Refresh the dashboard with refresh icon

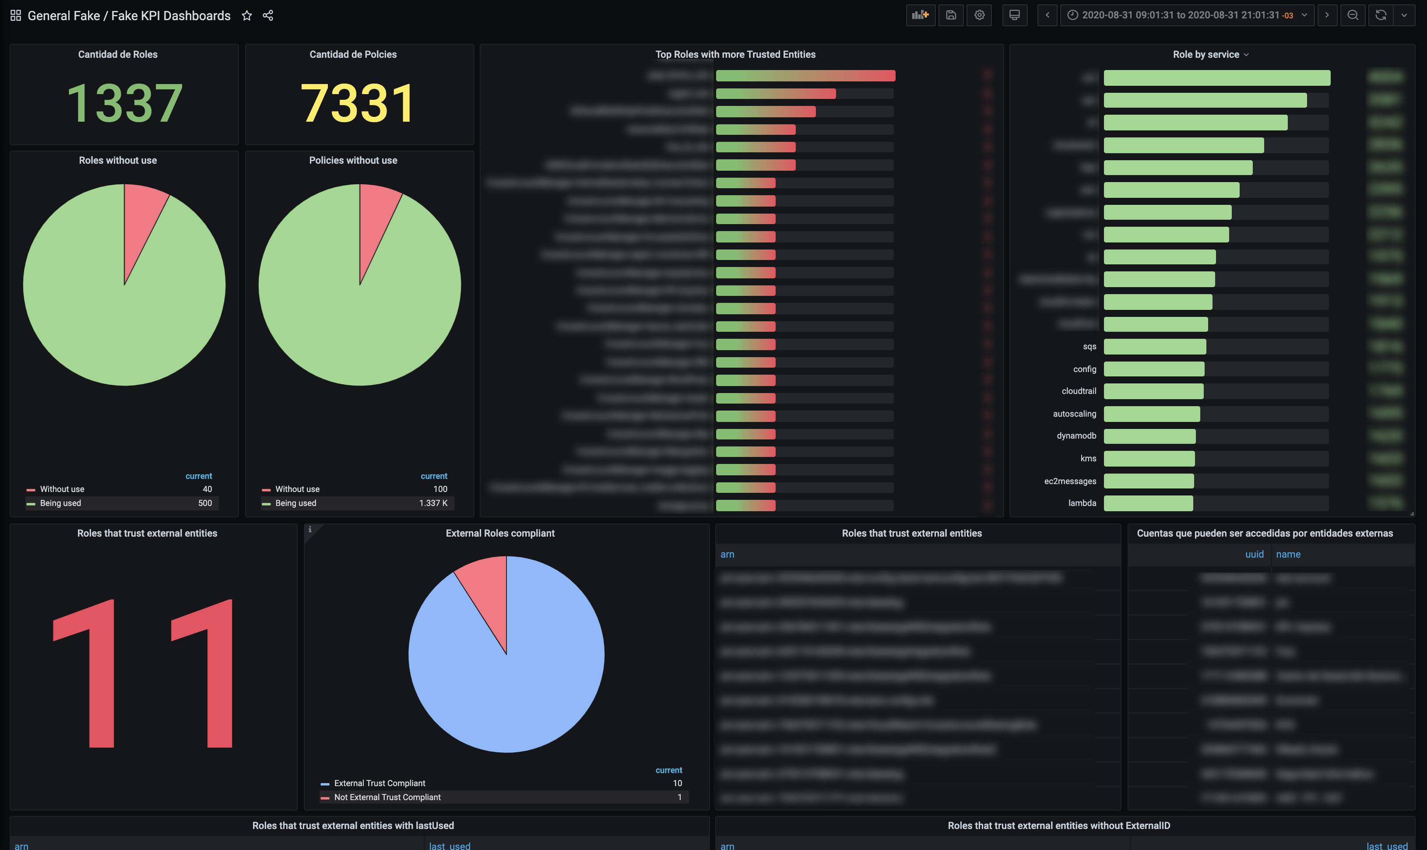1381,15
